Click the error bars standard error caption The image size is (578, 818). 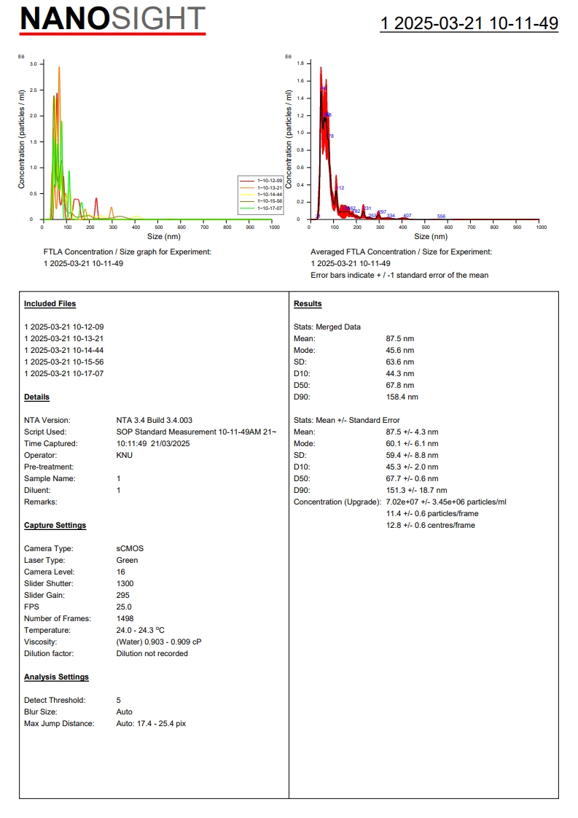point(399,276)
